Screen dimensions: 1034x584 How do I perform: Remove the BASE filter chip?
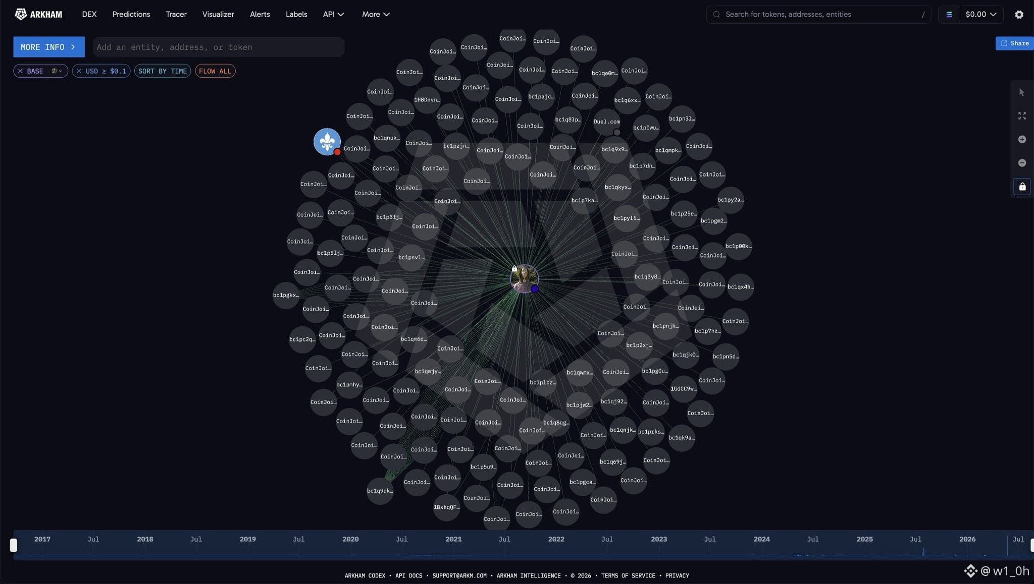coord(20,71)
